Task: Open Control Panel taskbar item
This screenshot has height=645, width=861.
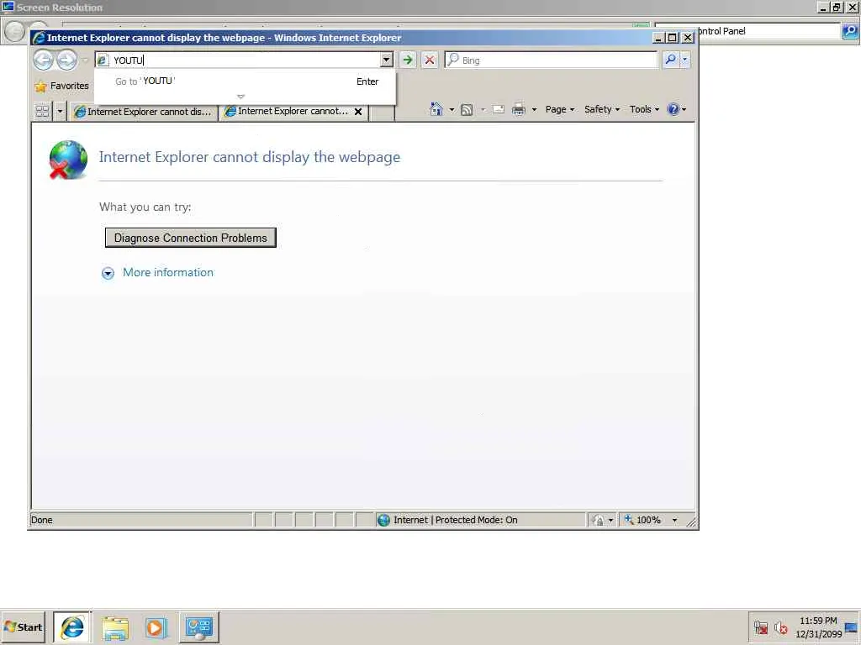Action: tap(198, 627)
